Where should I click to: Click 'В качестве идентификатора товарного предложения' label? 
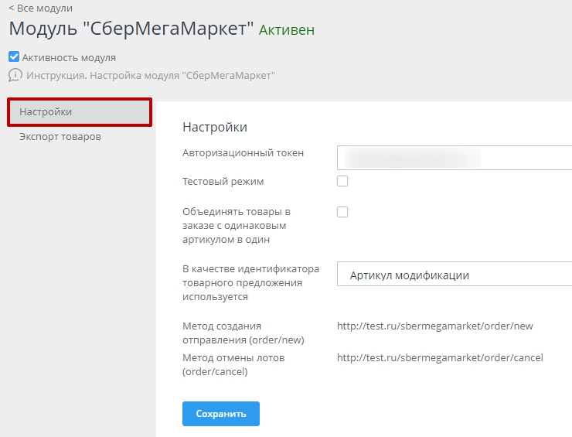[x=250, y=282]
